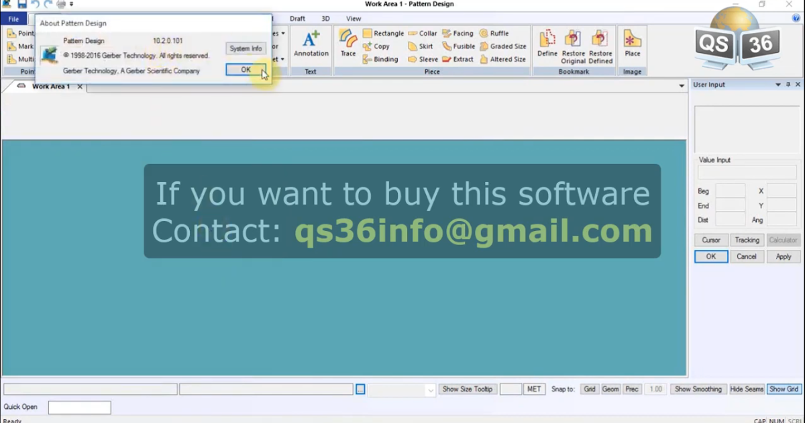This screenshot has width=805, height=423.
Task: Click the Altered Size tool
Action: click(502, 59)
